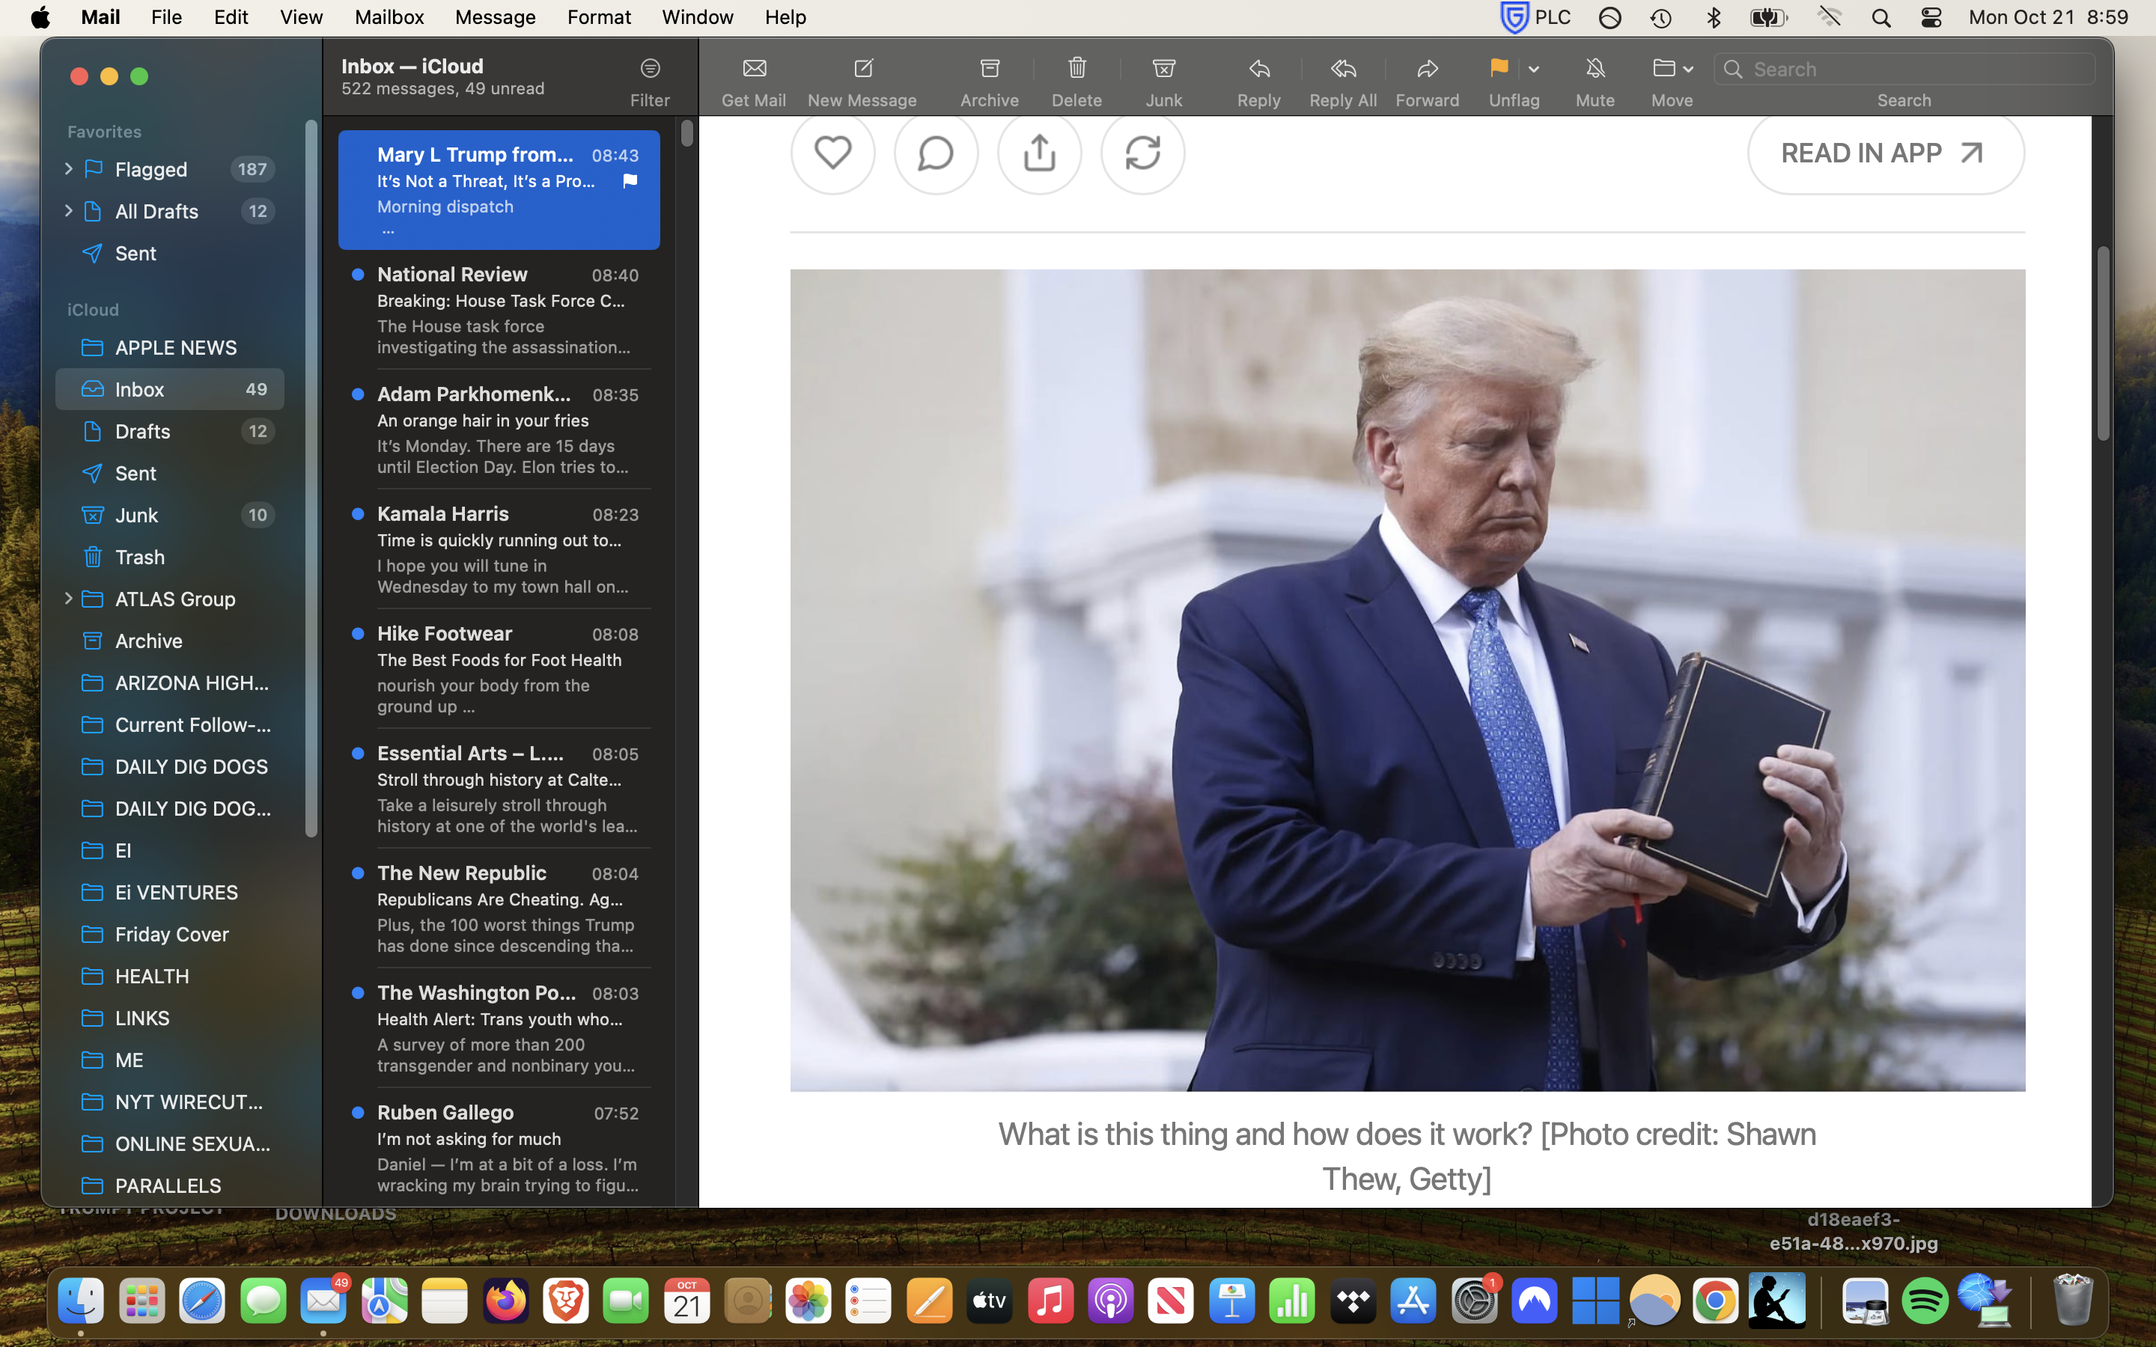Mark message as Junk
The height and width of the screenshot is (1347, 2156).
point(1163,69)
